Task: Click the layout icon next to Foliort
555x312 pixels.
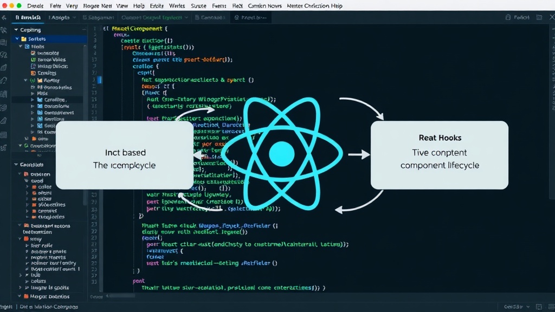Action: pos(539,17)
